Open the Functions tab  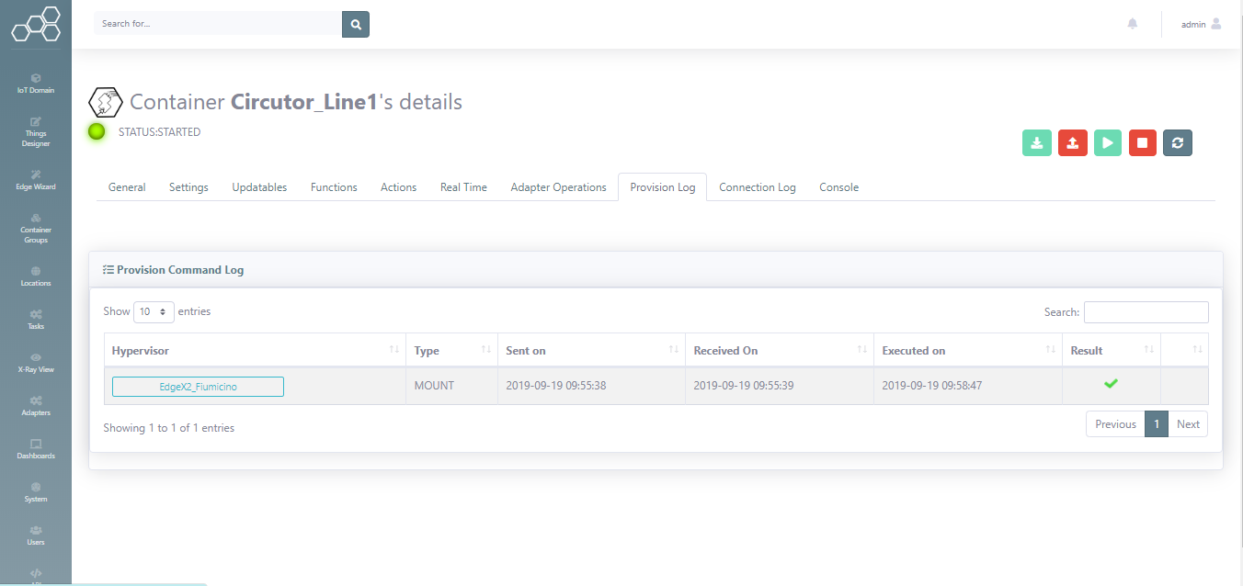(334, 187)
